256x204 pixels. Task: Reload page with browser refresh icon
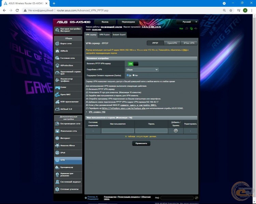pos(17,11)
